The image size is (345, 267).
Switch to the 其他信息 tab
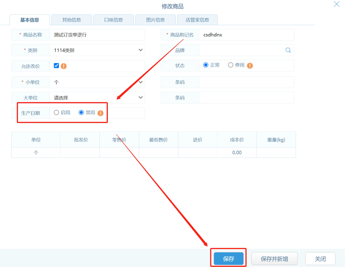click(72, 20)
